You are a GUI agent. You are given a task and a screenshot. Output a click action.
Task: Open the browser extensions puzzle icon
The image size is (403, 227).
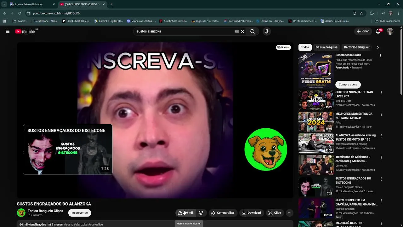coord(372,13)
